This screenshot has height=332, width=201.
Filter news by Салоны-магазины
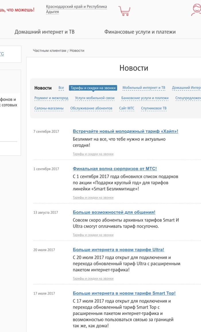click(x=49, y=108)
